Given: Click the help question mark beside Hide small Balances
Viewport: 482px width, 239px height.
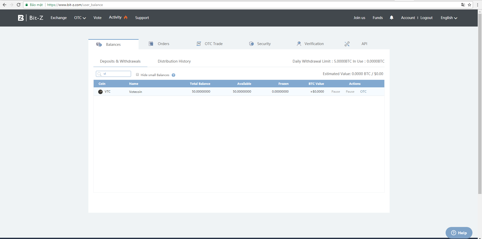Looking at the screenshot, I should [173, 75].
